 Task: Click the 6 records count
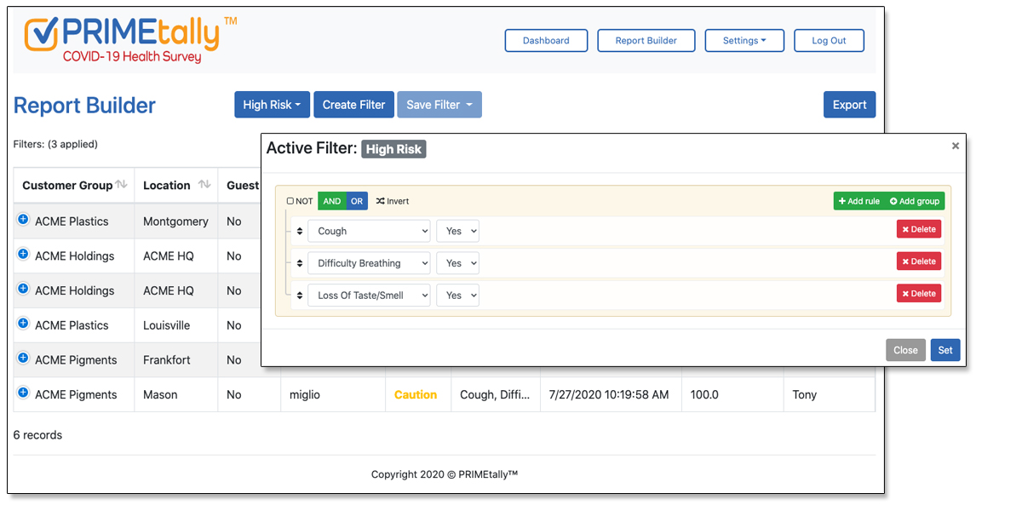point(37,435)
